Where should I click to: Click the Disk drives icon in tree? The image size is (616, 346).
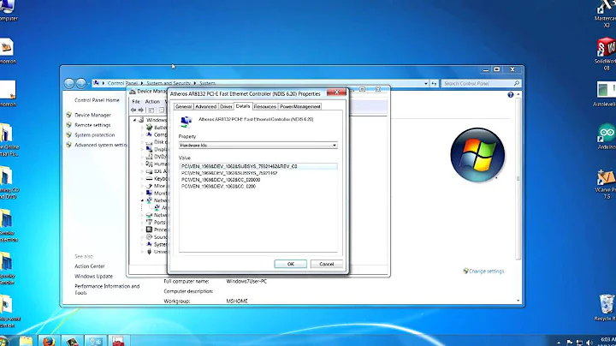point(149,142)
